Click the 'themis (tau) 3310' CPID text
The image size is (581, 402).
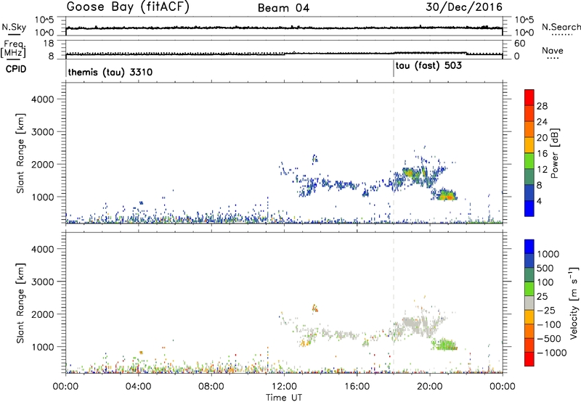(110, 72)
